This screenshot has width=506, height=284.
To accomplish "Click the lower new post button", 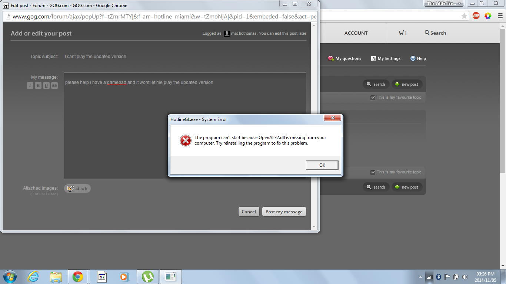I will click(406, 187).
